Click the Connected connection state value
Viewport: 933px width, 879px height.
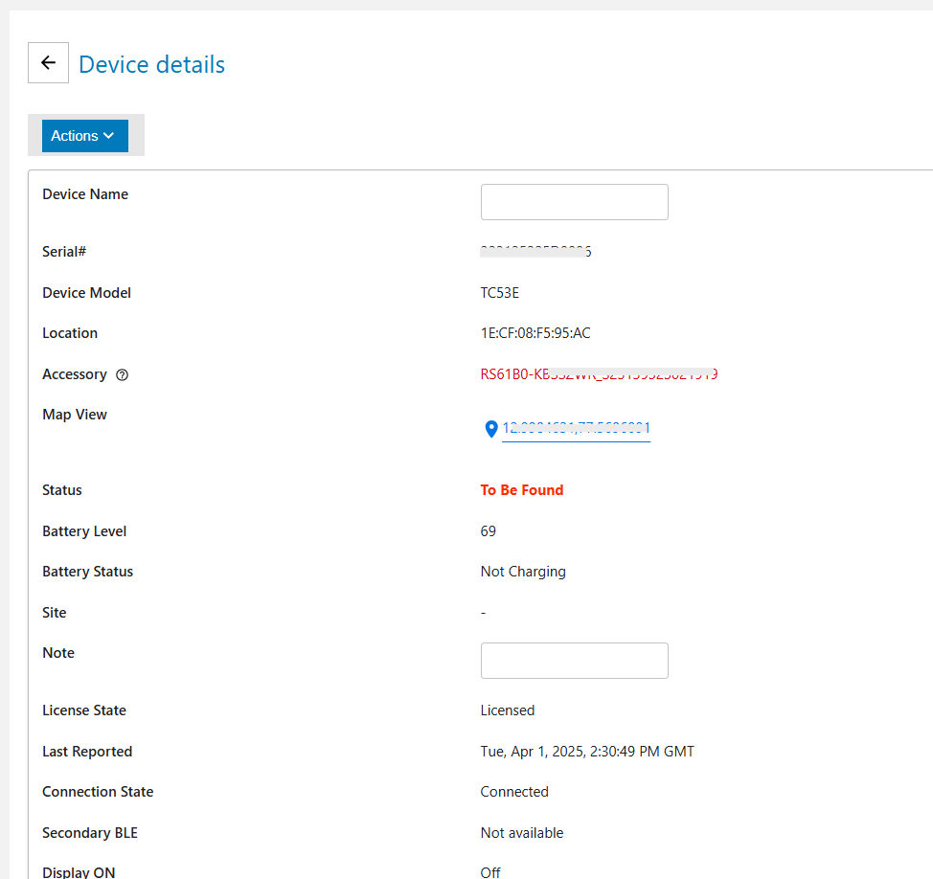pyautogui.click(x=513, y=792)
